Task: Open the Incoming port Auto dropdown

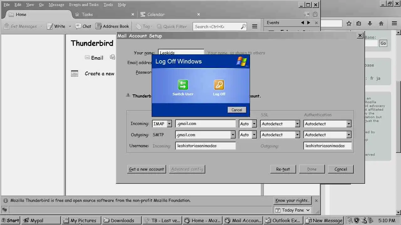Action: 248,124
